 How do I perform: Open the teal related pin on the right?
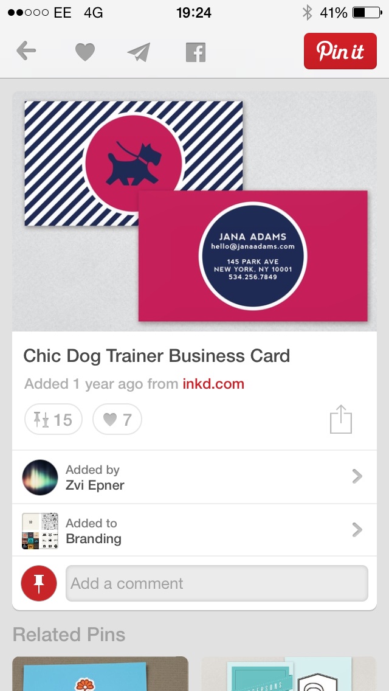[289, 674]
